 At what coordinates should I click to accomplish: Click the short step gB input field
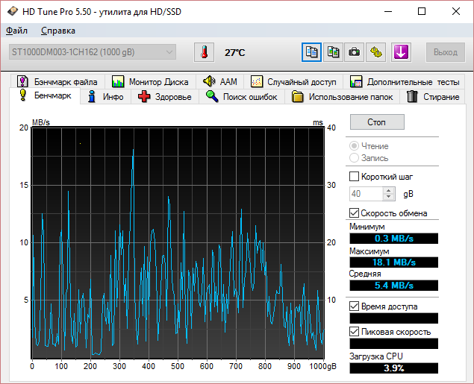point(366,194)
